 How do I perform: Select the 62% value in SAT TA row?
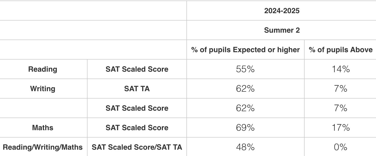(x=245, y=89)
